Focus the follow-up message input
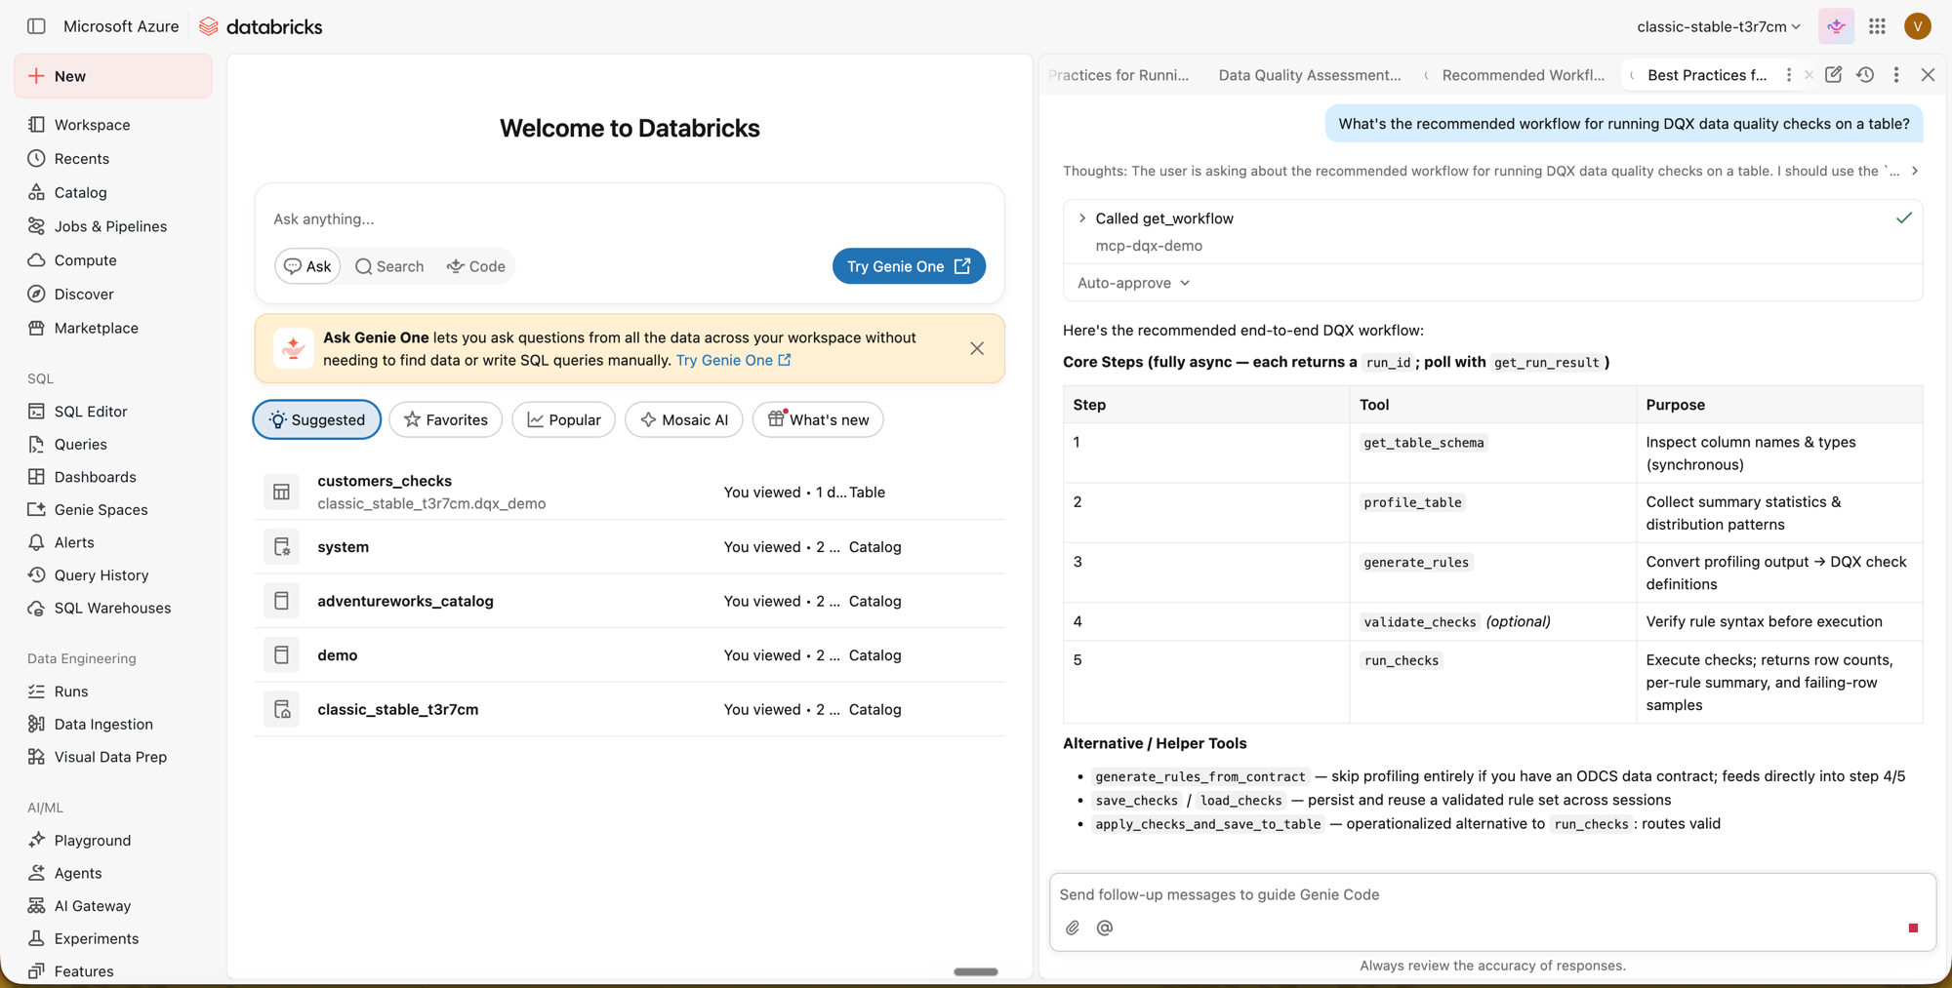 (x=1492, y=894)
